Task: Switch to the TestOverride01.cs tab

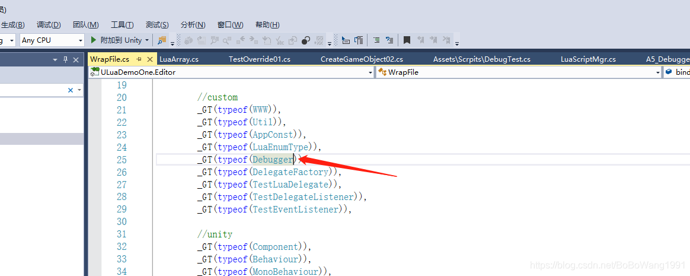Action: [x=260, y=59]
